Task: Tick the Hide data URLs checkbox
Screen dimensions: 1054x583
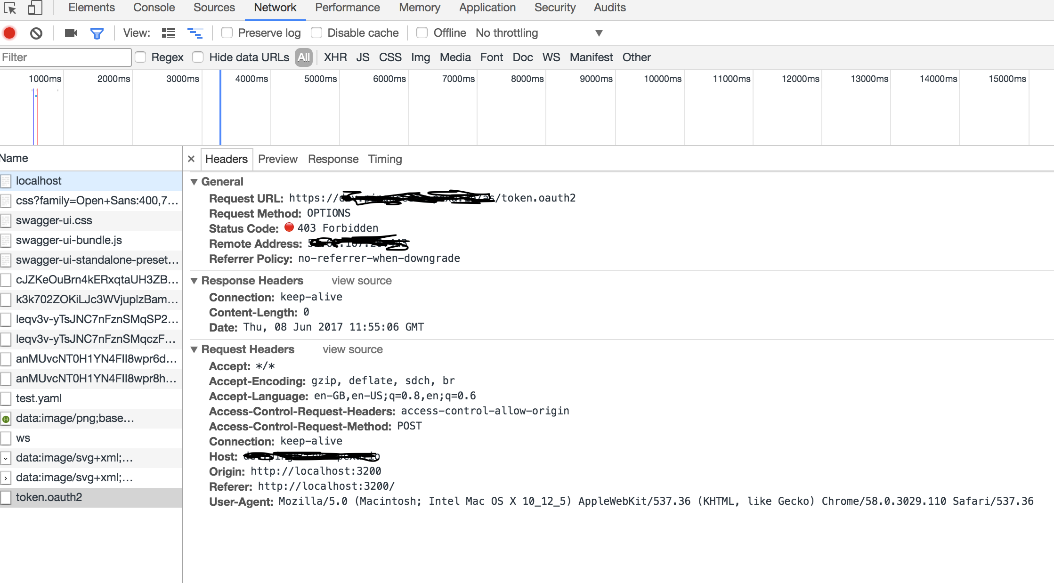Action: [198, 57]
